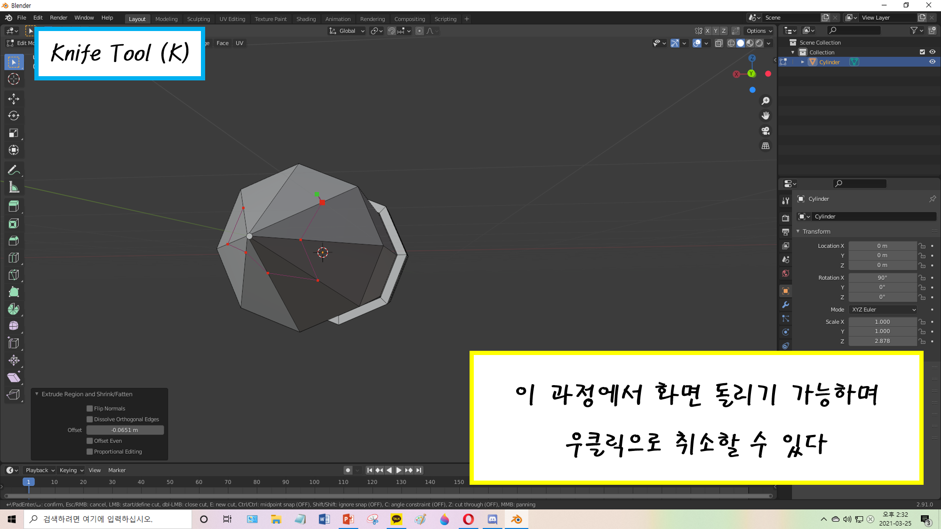Image resolution: width=941 pixels, height=529 pixels.
Task: Select the Move tool
Action: pyautogui.click(x=14, y=98)
